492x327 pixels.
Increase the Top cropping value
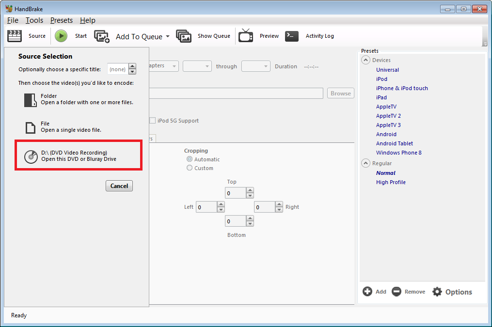click(250, 190)
